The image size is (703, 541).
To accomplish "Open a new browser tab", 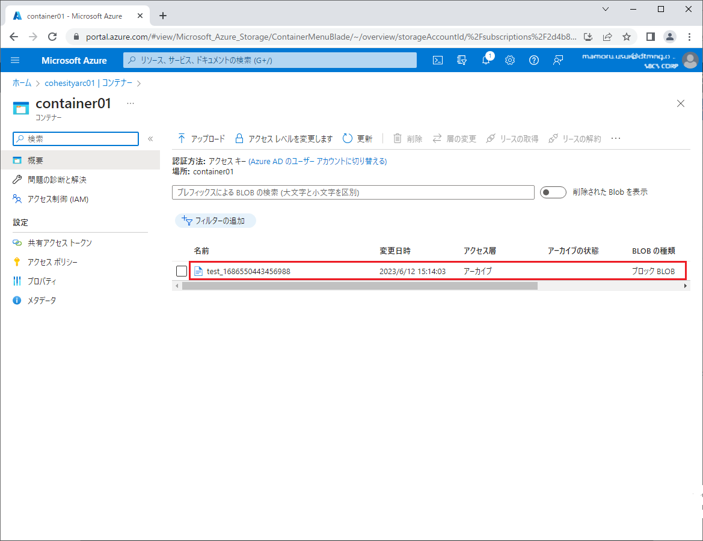I will 163,16.
